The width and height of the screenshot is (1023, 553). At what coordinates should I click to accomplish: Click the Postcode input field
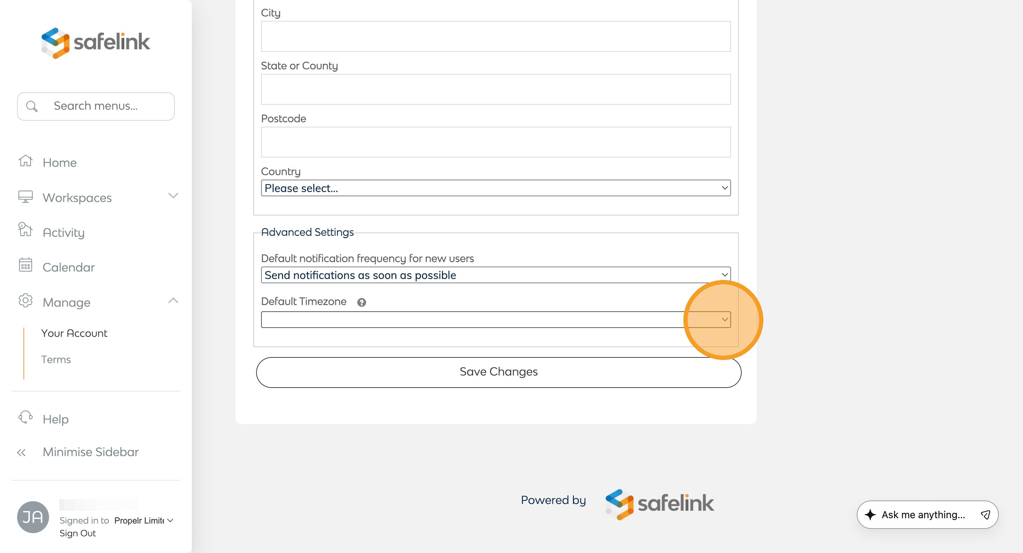496,142
